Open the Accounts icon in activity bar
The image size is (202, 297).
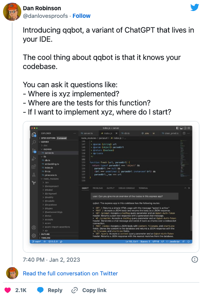pyautogui.click(x=33, y=227)
